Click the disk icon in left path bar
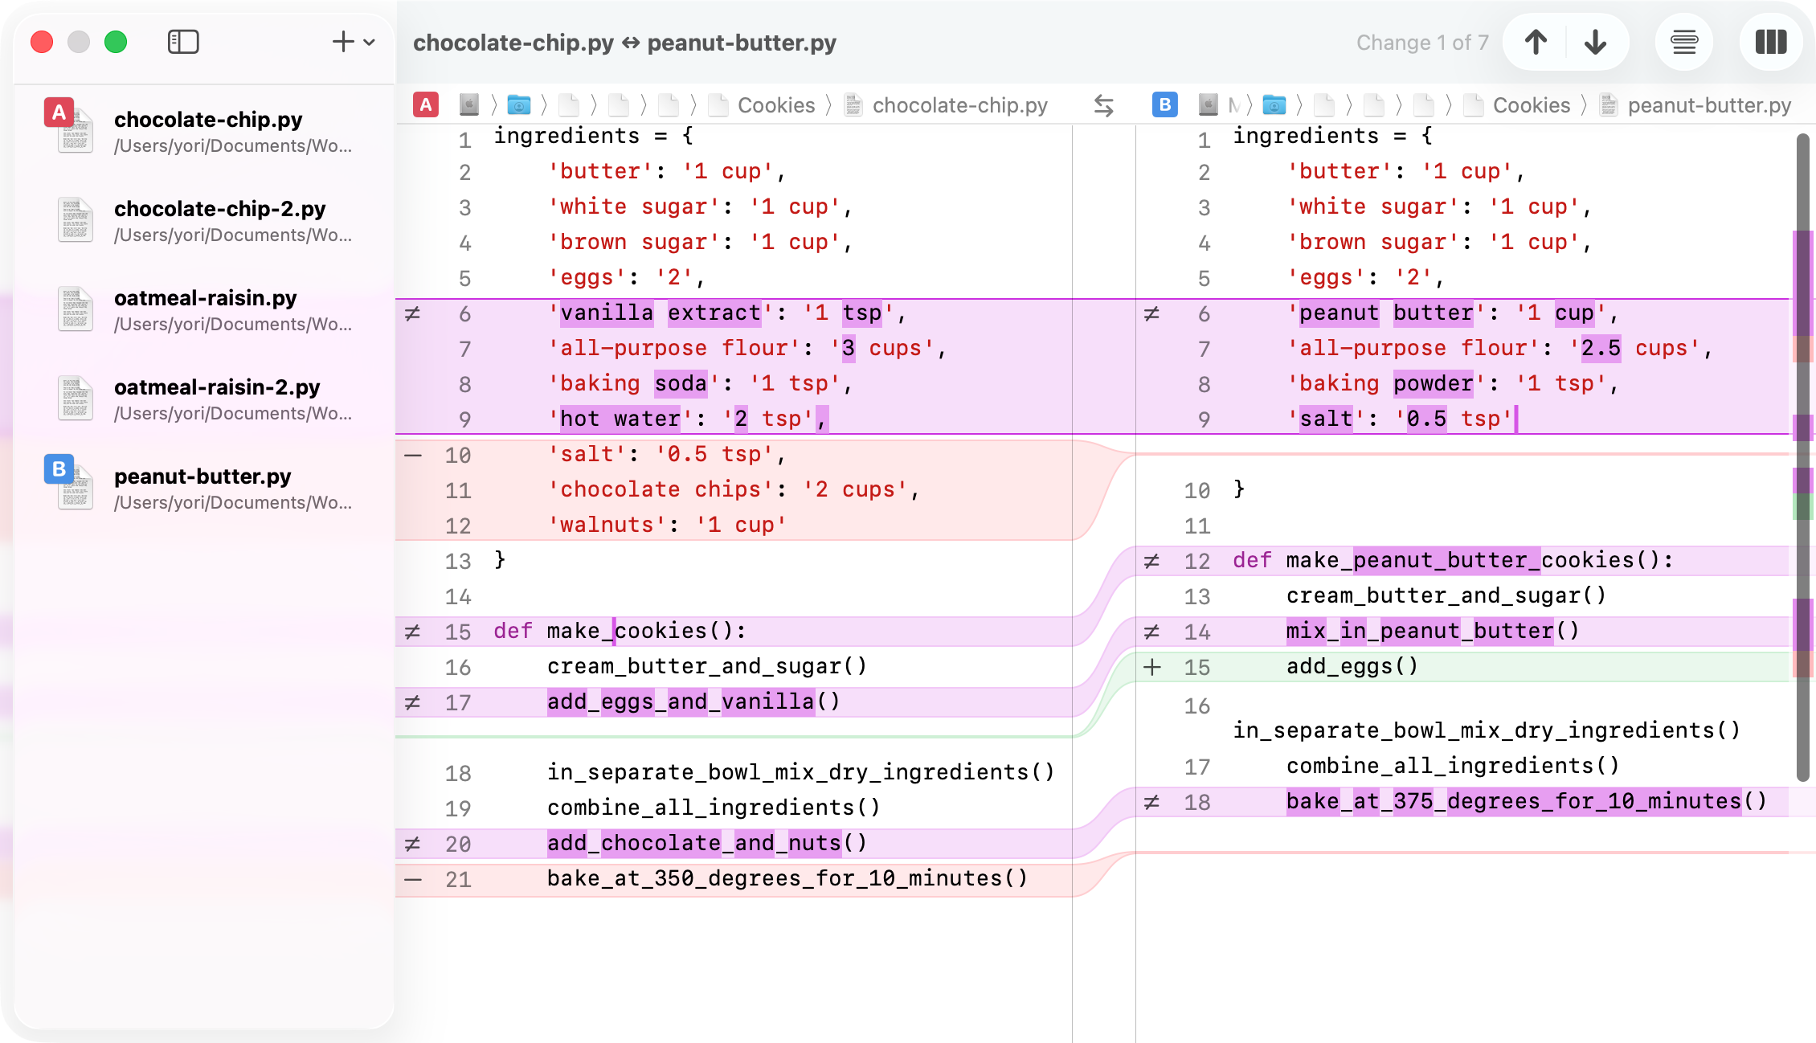1816x1043 pixels. click(469, 104)
